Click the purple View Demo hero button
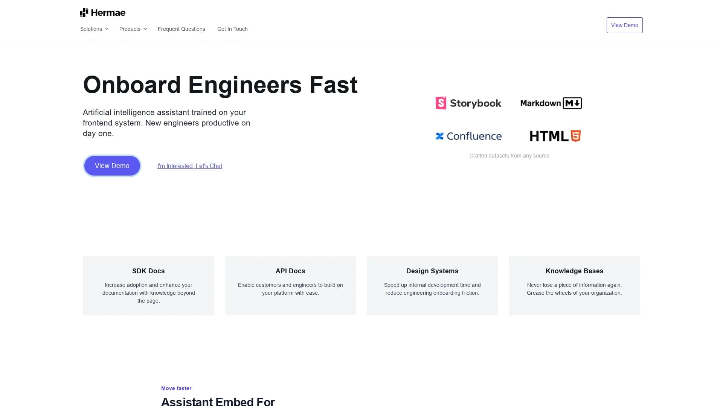 point(112,166)
